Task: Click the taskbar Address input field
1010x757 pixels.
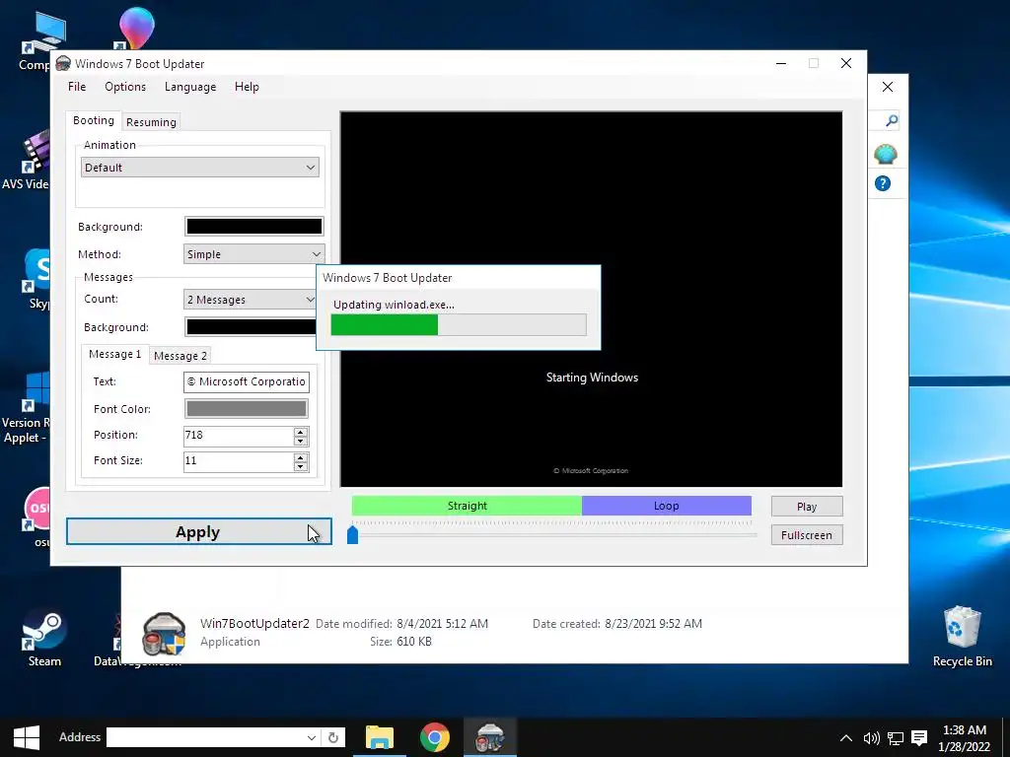Action: (205, 737)
